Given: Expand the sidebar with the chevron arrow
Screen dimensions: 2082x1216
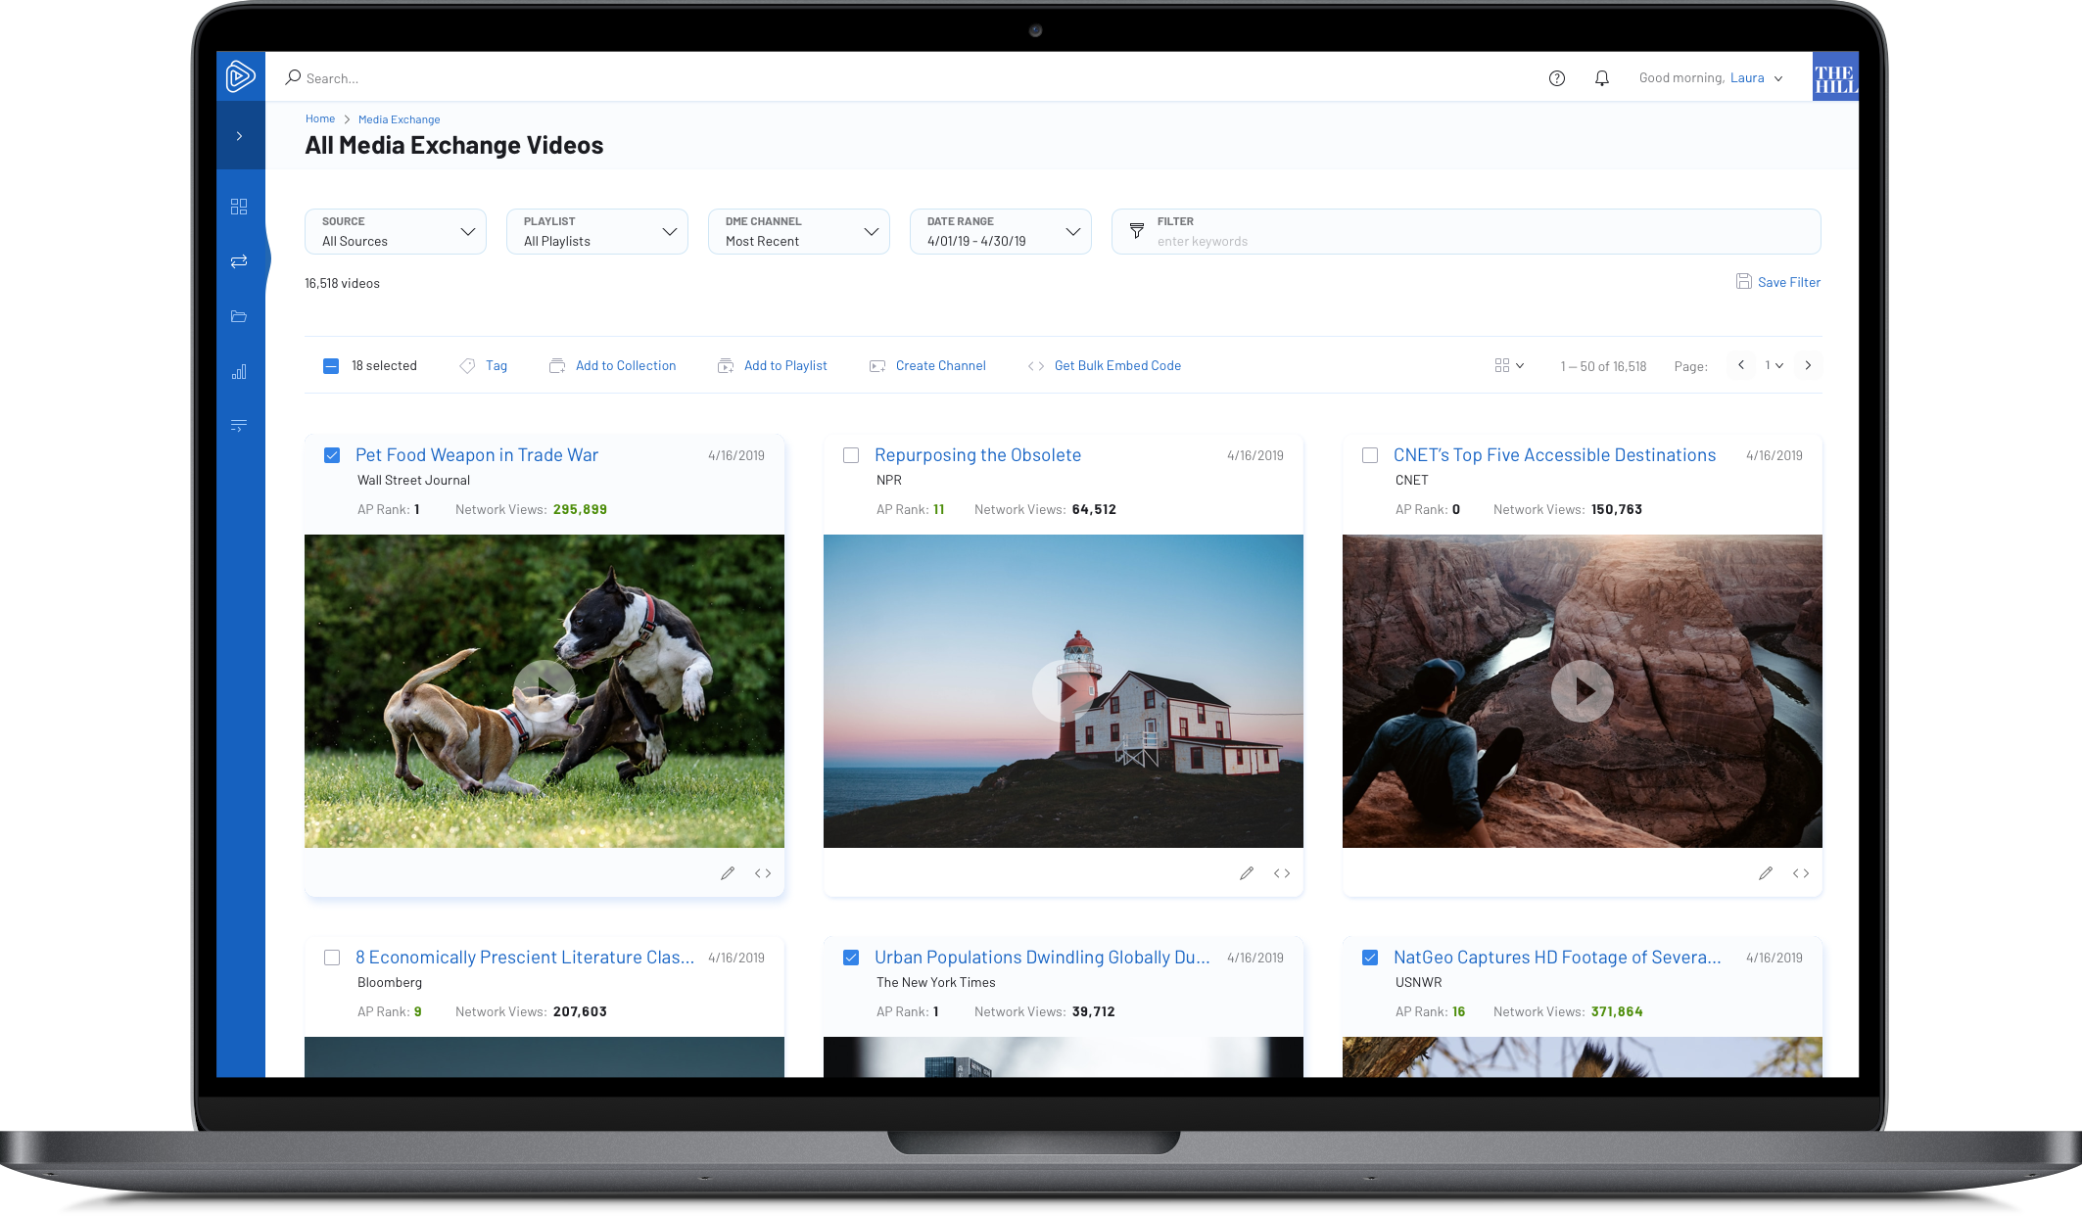Looking at the screenshot, I should tap(239, 136).
